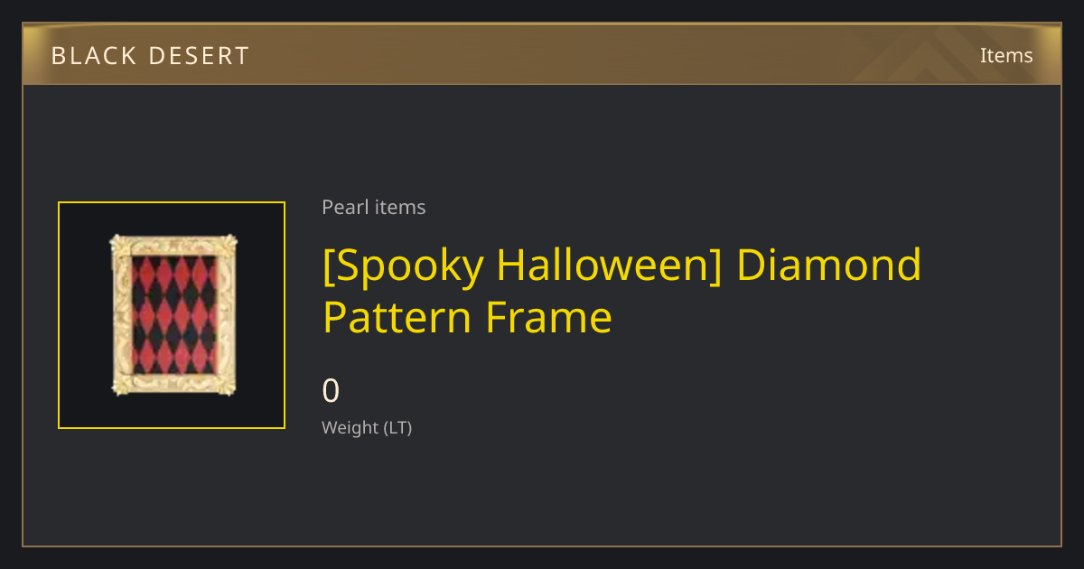Go to the BLACK DESERT home title
Image resolution: width=1084 pixels, height=569 pixels.
(x=150, y=56)
